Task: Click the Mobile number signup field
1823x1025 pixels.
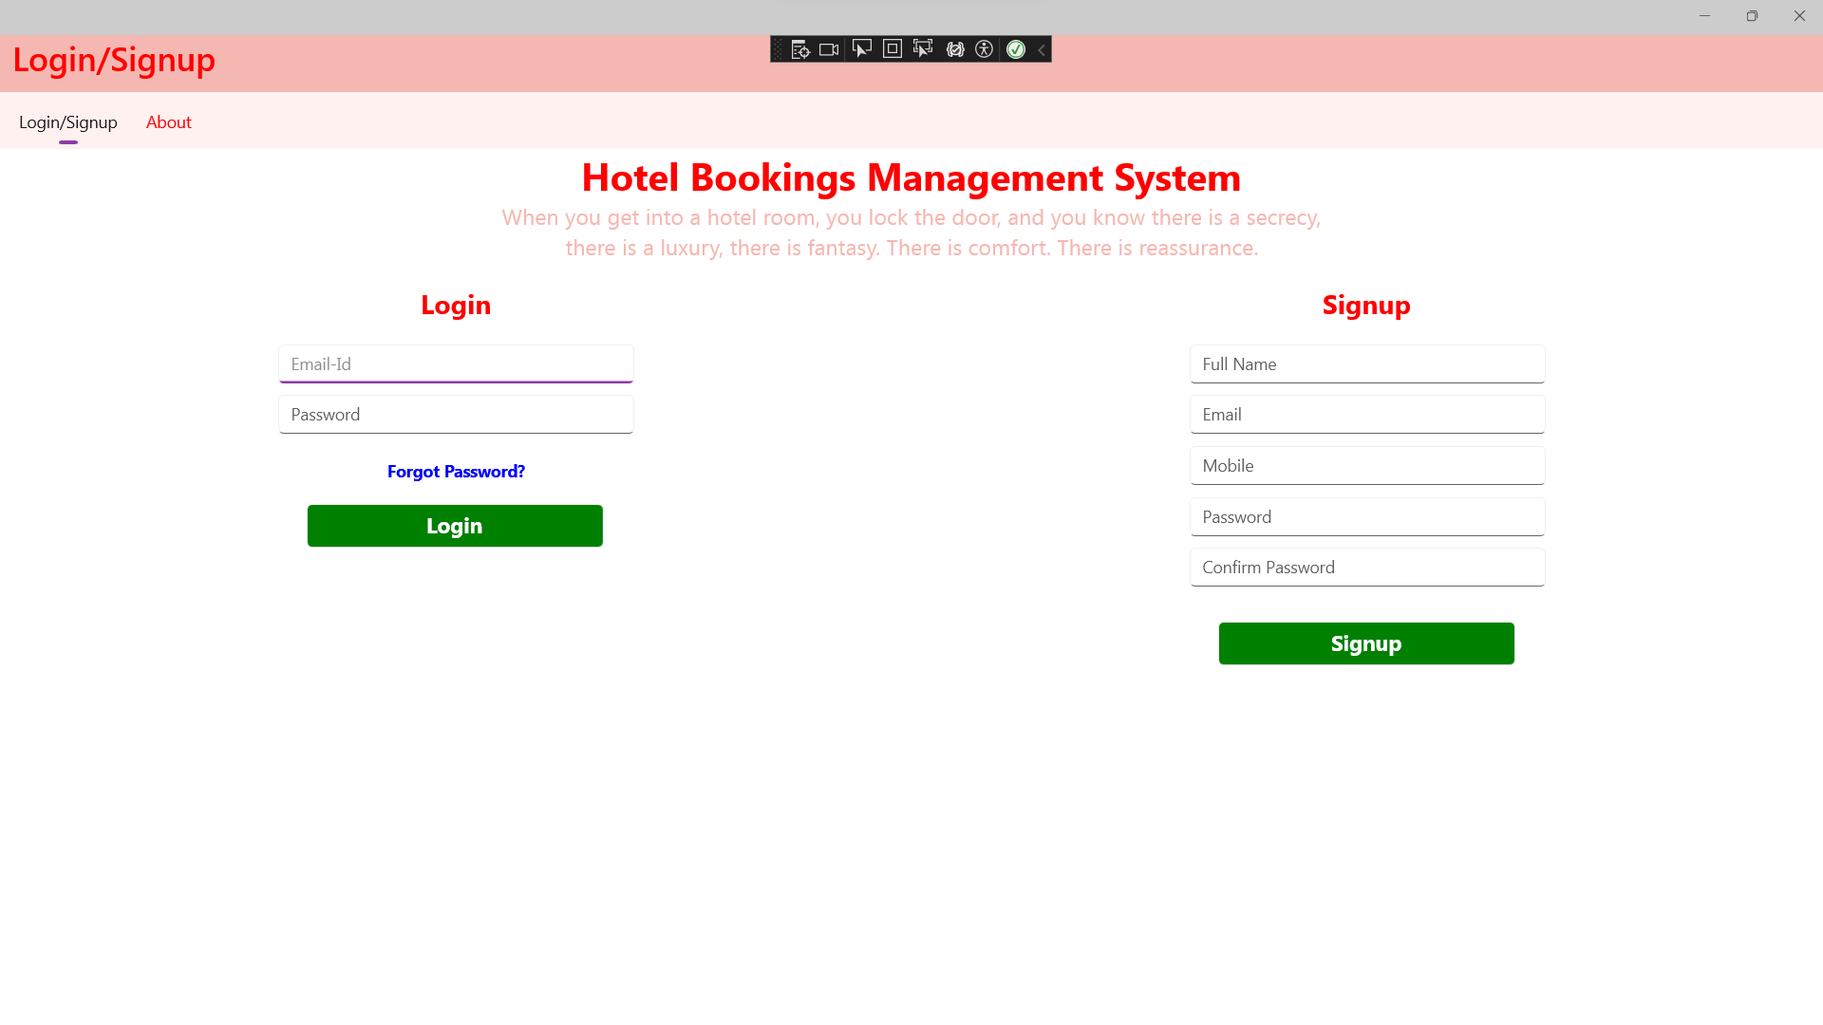Action: 1366,465
